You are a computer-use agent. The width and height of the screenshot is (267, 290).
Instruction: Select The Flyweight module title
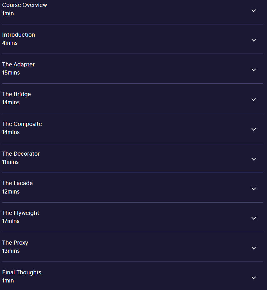tap(21, 213)
